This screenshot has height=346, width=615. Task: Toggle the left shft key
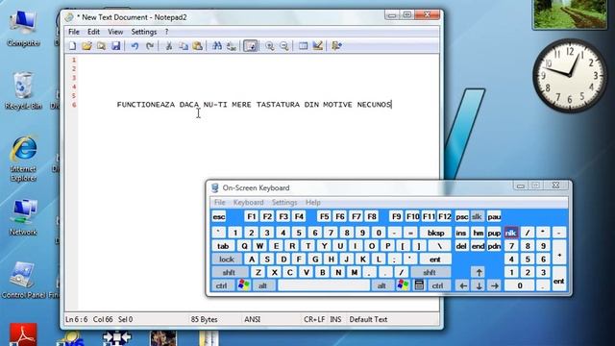[229, 272]
